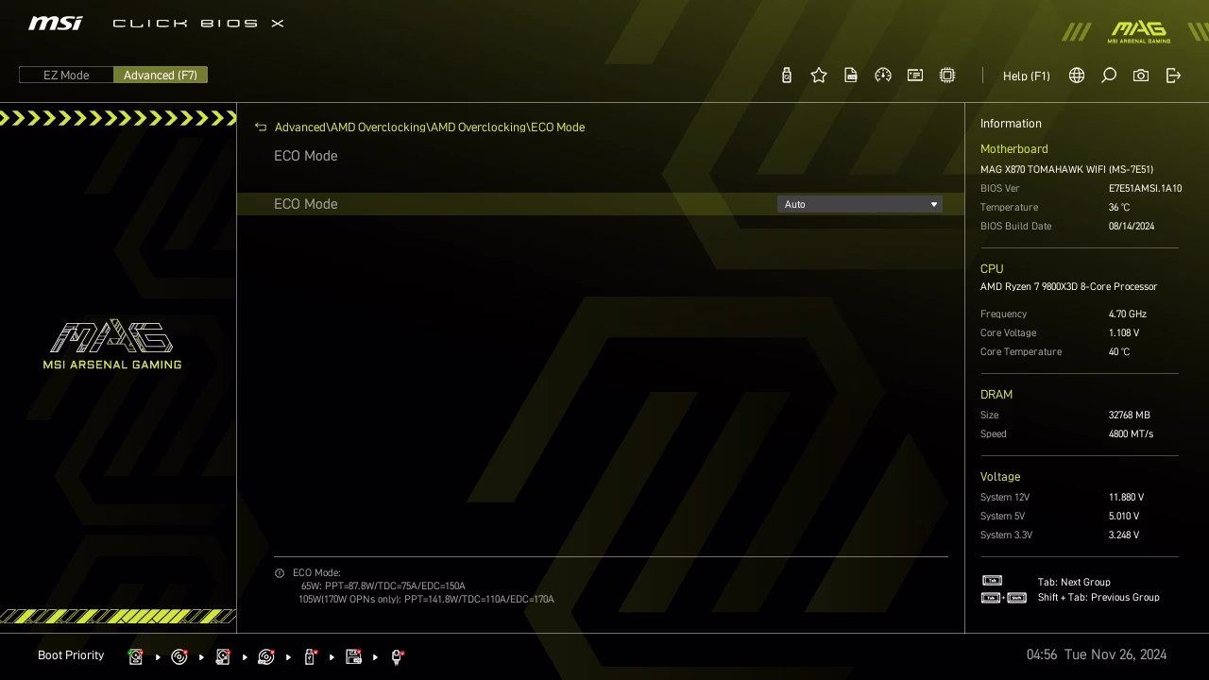Click AMD Ryzen 7 9800X3D processor name

coord(1068,287)
